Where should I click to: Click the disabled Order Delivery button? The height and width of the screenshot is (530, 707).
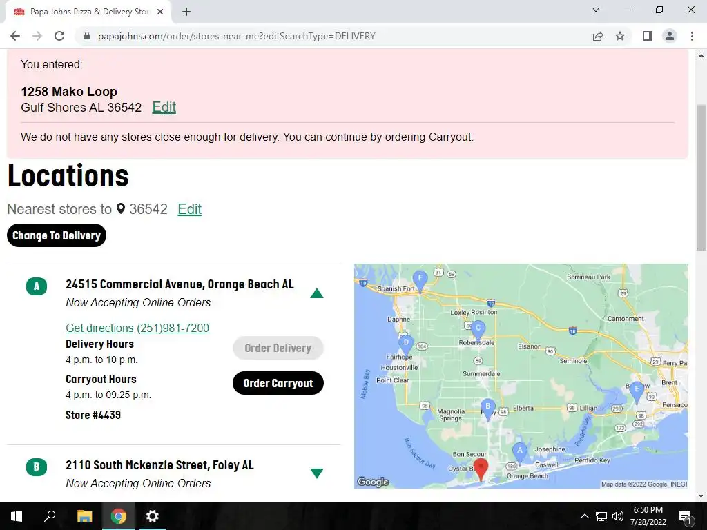pos(278,348)
